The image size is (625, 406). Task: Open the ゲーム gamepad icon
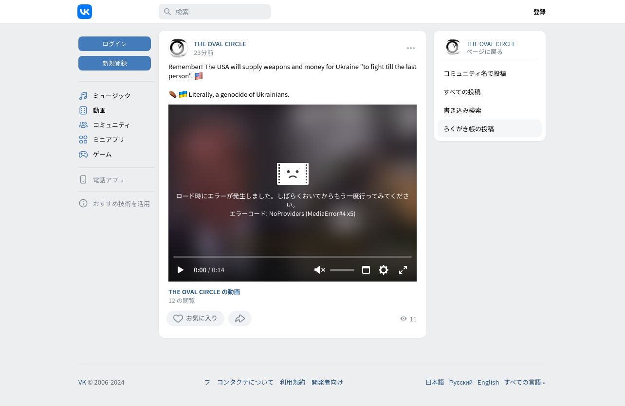click(x=83, y=154)
